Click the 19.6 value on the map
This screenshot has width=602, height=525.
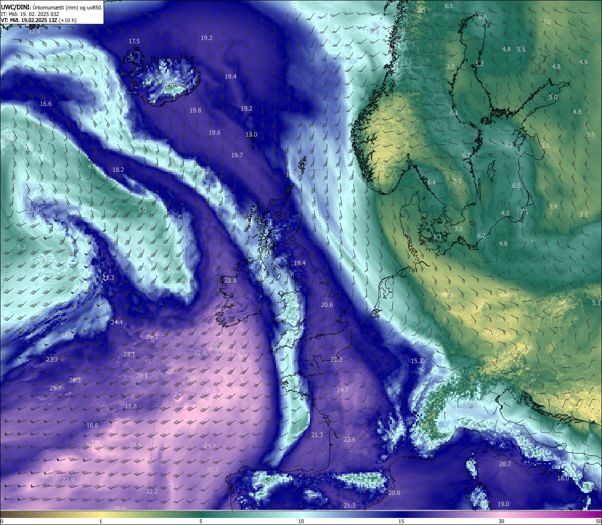(214, 133)
